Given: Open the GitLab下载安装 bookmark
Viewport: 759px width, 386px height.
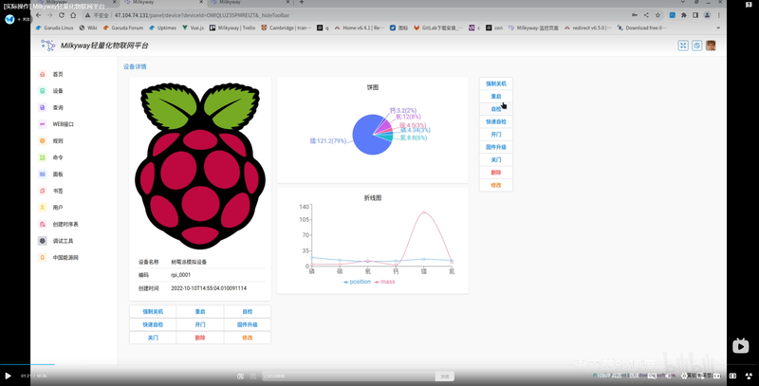Looking at the screenshot, I should (x=438, y=28).
